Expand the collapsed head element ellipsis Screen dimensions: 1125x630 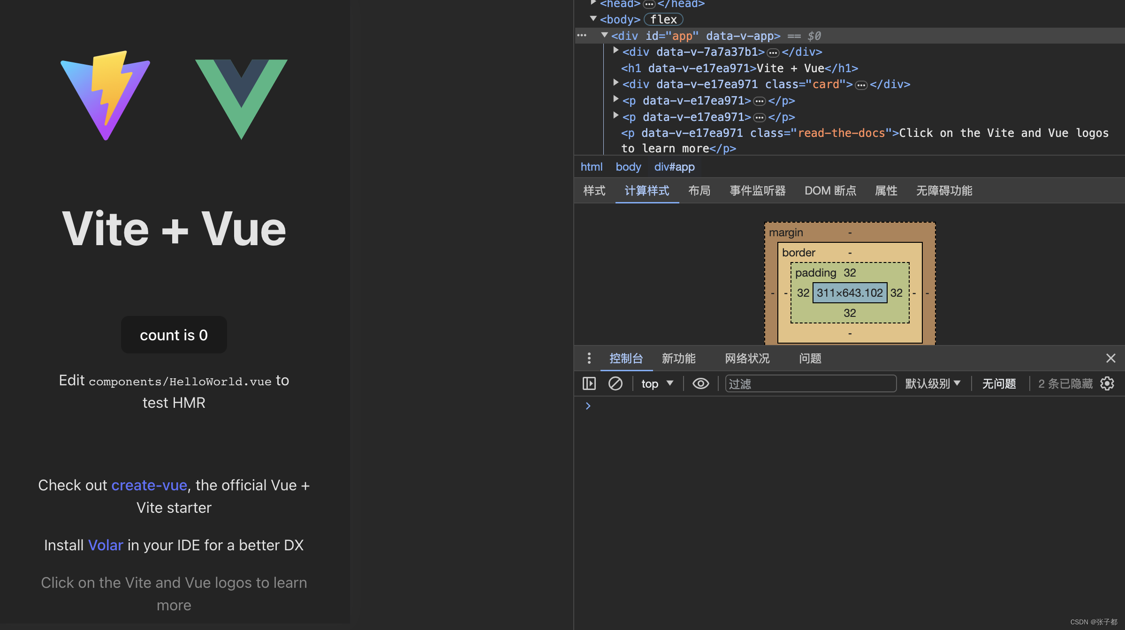tap(649, 4)
